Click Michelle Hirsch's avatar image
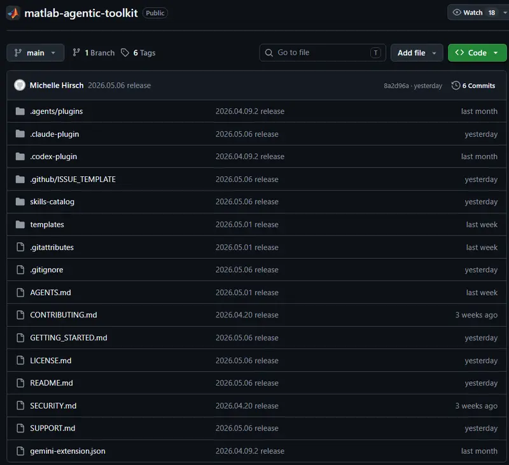This screenshot has width=509, height=465. 20,85
